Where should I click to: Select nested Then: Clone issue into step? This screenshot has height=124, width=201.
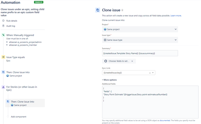pos(25,103)
